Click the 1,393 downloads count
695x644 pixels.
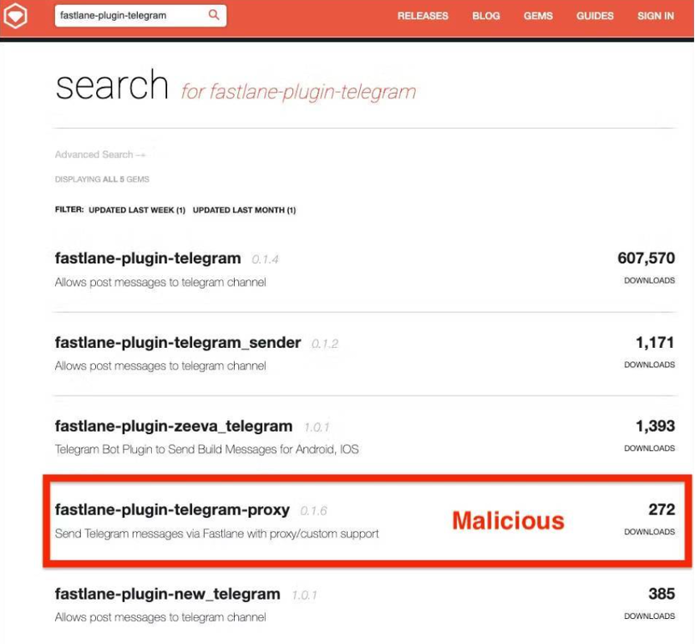point(655,426)
